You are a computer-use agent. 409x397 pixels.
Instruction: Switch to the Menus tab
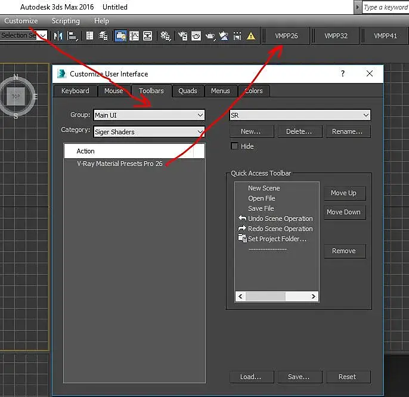tap(221, 91)
